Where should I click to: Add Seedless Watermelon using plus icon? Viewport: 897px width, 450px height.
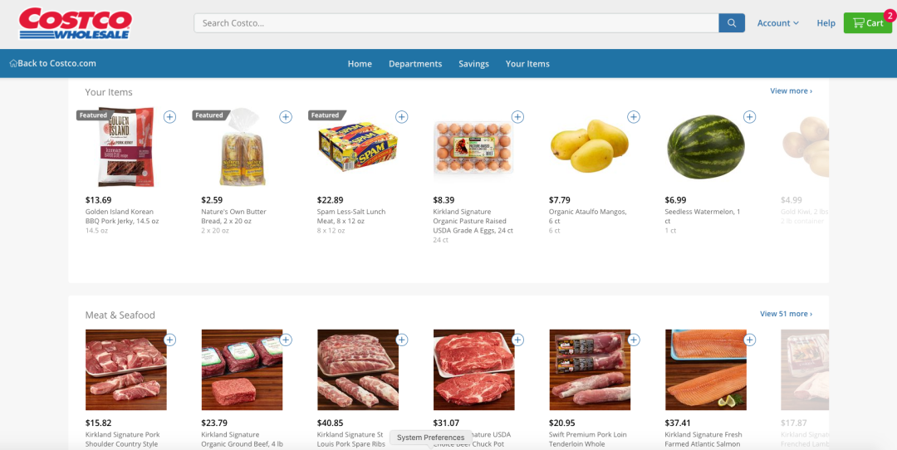click(x=749, y=116)
